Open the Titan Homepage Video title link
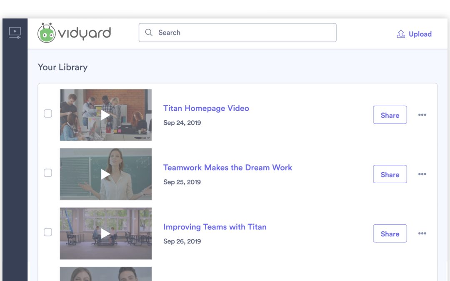This screenshot has height=281, width=450. 206,108
